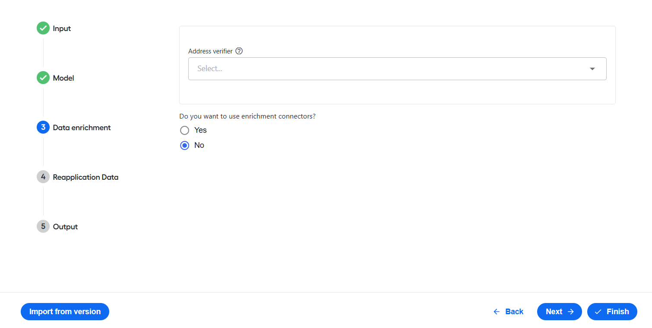Image resolution: width=652 pixels, height=328 pixels.
Task: Open the Address verifier dropdown arrow
Action: [x=592, y=69]
